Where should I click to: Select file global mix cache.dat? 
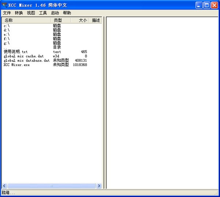[23, 56]
